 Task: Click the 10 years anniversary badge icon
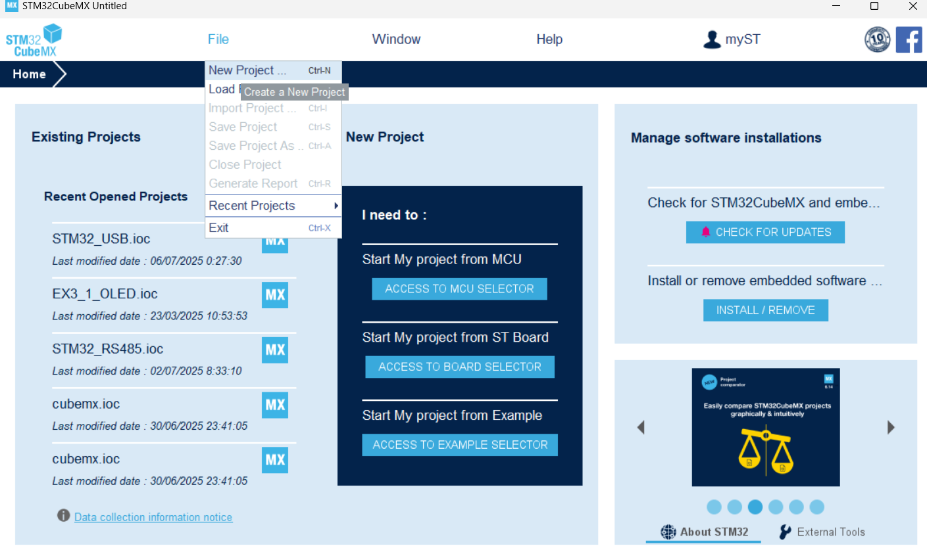tap(877, 40)
